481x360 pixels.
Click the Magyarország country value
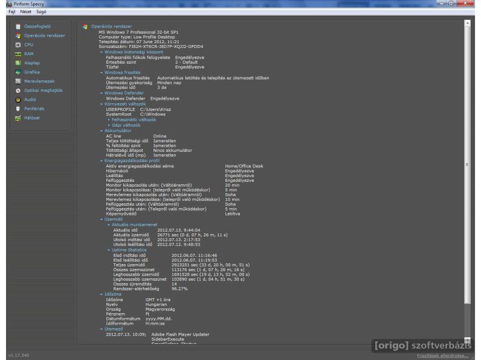[160, 310]
